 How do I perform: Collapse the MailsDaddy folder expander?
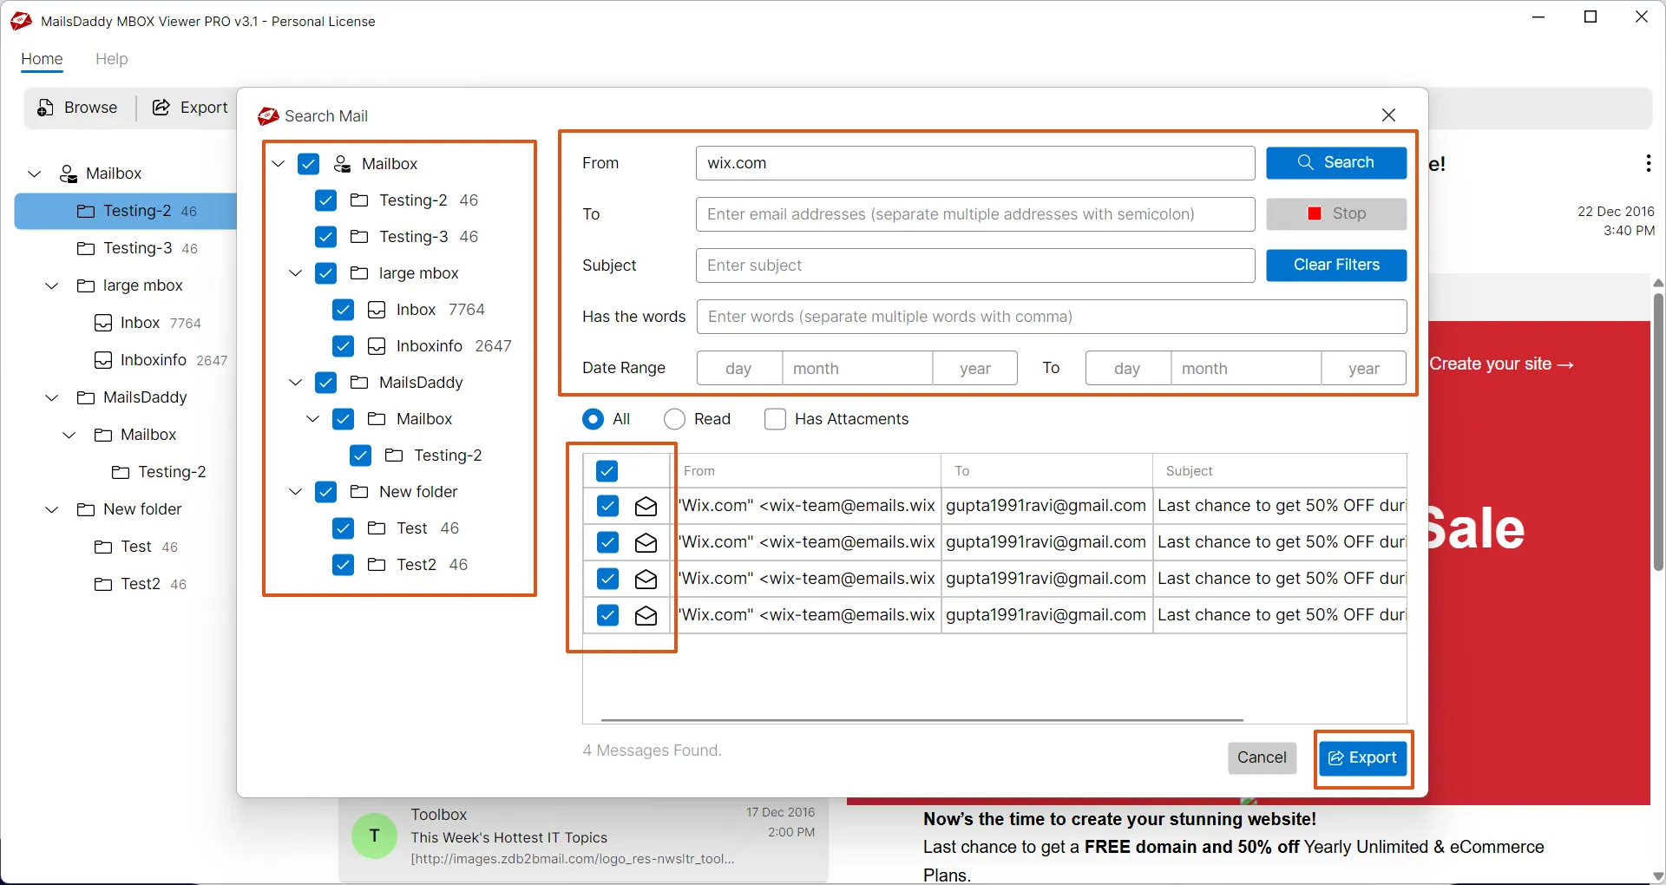click(x=295, y=383)
